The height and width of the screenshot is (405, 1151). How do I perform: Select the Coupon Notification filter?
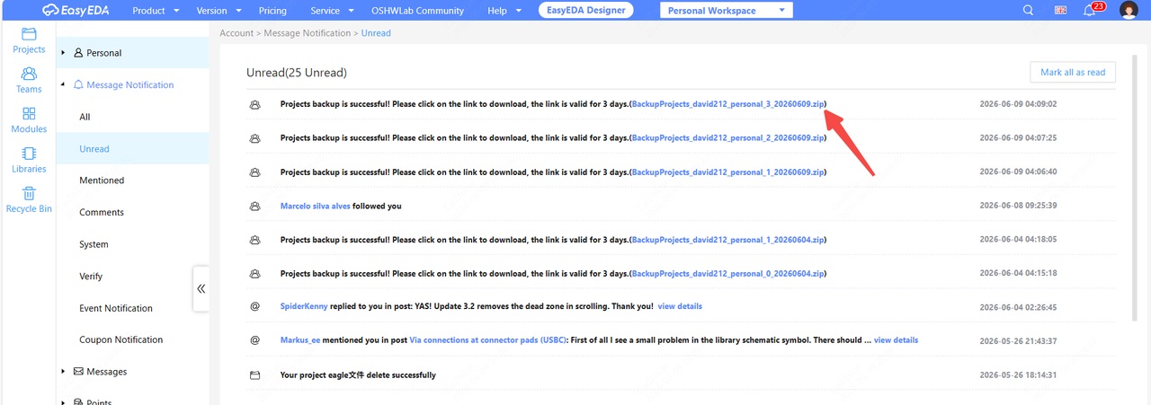[x=121, y=339]
